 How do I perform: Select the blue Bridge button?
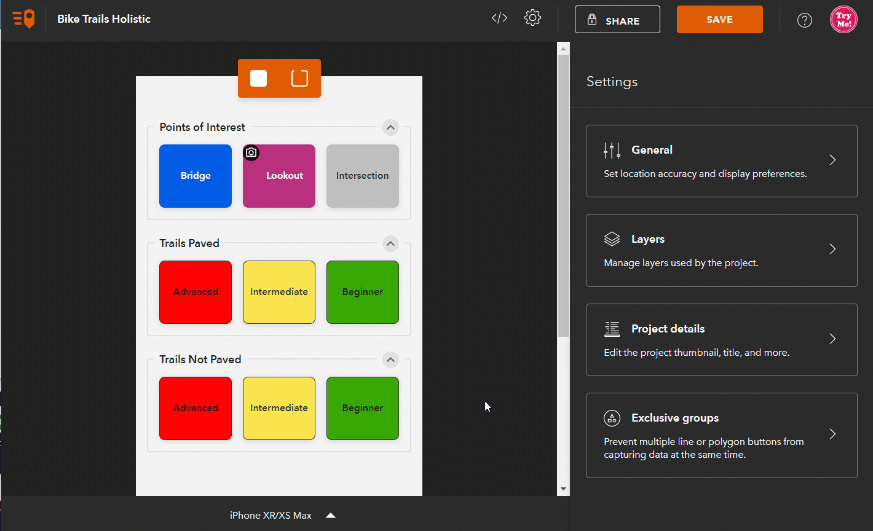pos(196,176)
